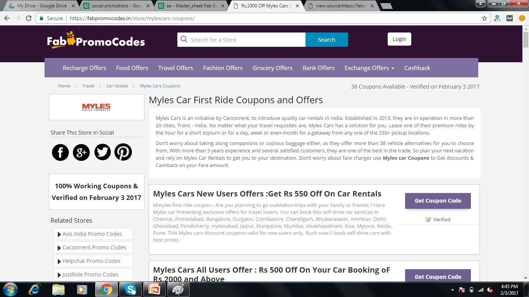The image size is (529, 297).
Task: Get Coupon Code for New Users offer
Action: 438,201
